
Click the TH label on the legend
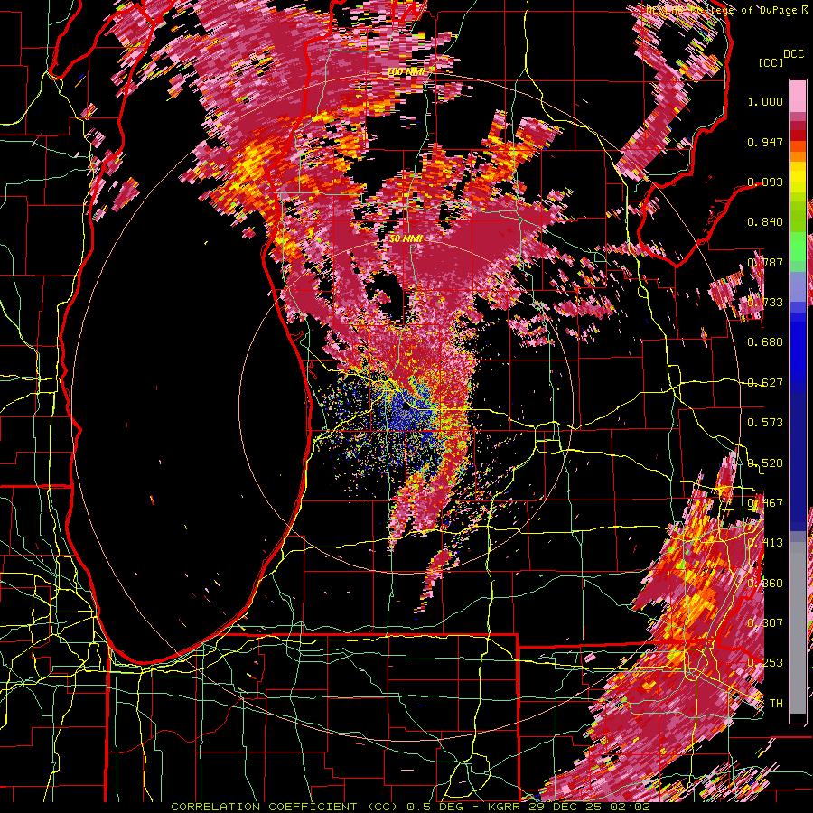(776, 704)
